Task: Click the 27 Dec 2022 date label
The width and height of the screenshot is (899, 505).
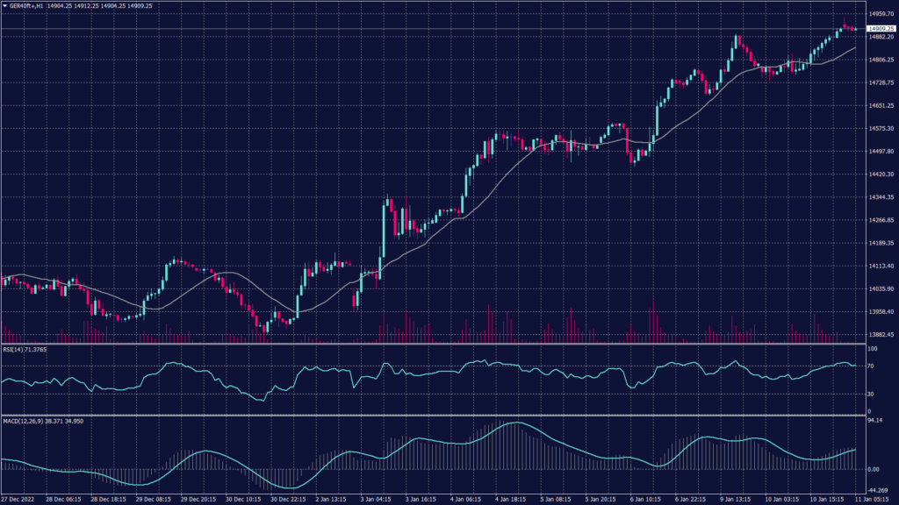Action: pyautogui.click(x=17, y=500)
